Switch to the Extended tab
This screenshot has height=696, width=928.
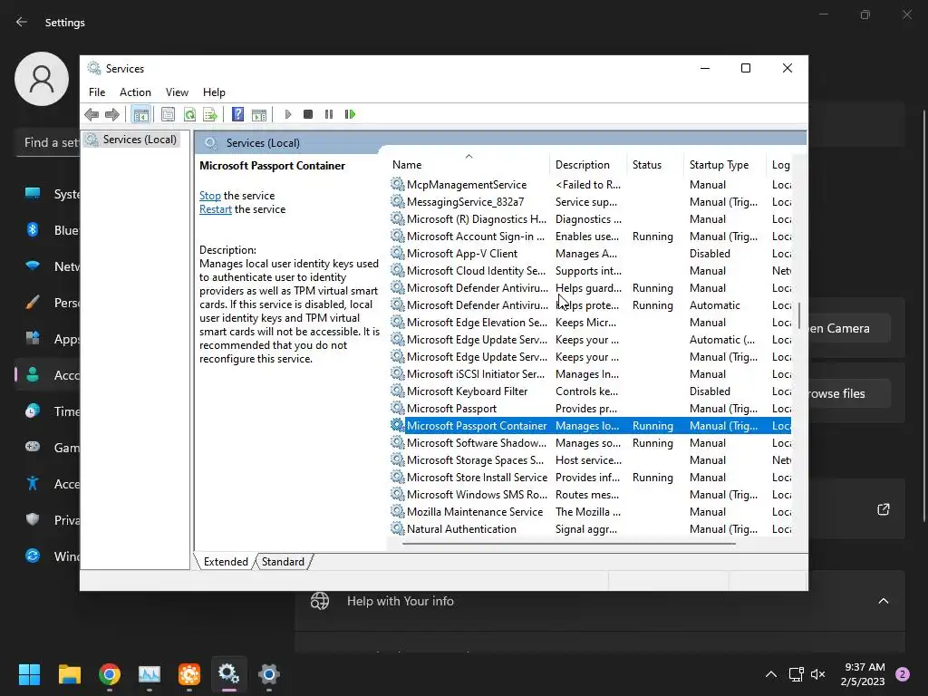226,562
